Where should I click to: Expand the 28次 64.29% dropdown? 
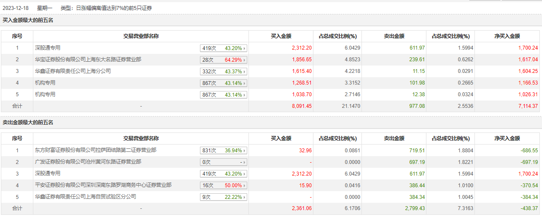[x=223, y=60]
